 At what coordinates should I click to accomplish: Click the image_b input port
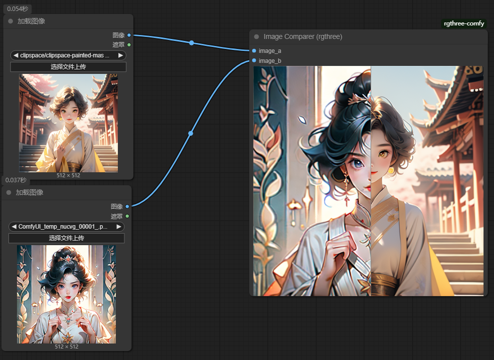[254, 60]
